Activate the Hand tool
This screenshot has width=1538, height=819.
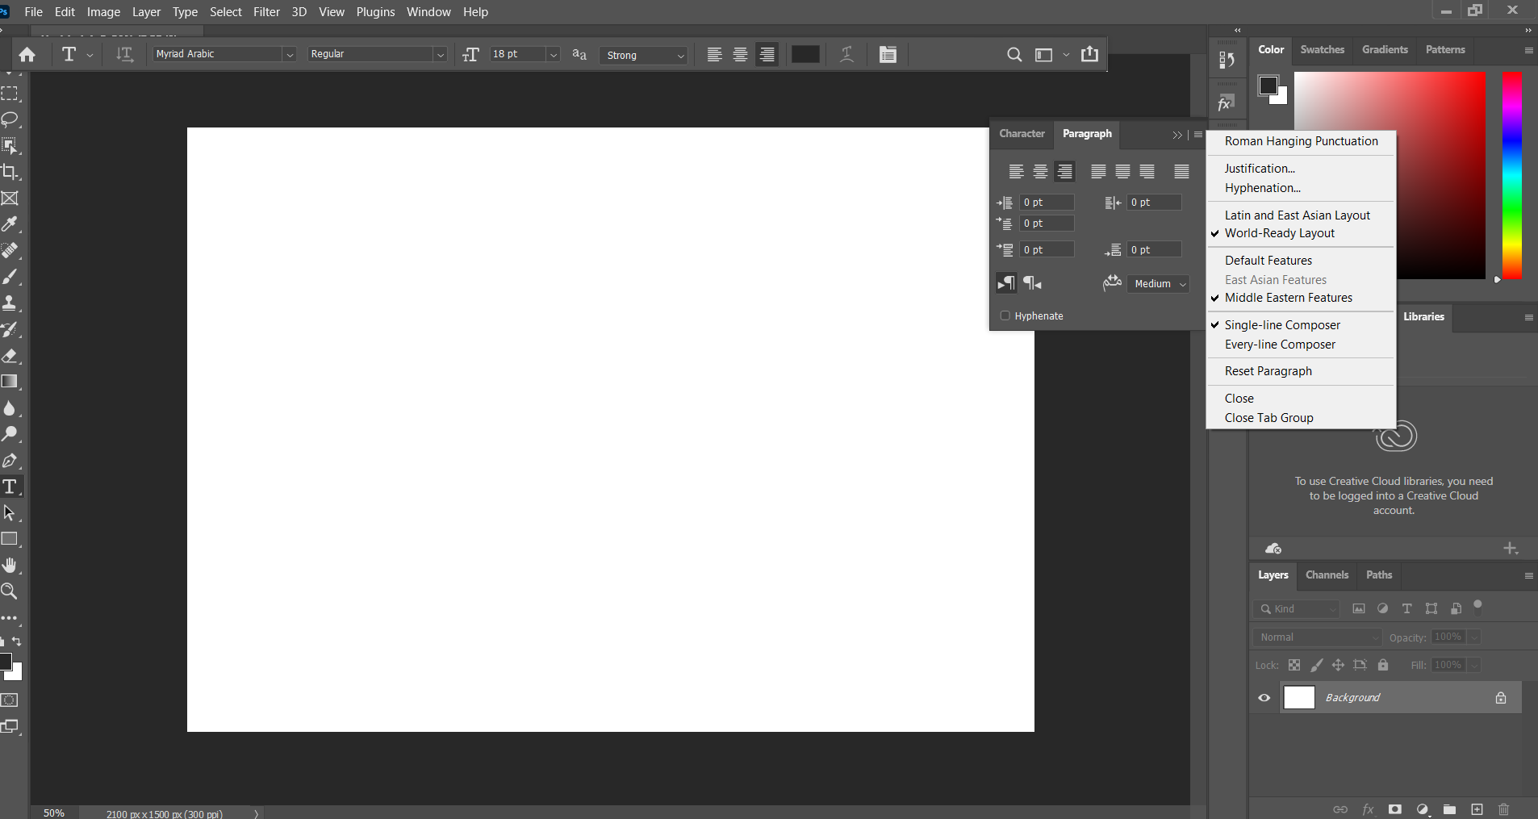pos(10,565)
